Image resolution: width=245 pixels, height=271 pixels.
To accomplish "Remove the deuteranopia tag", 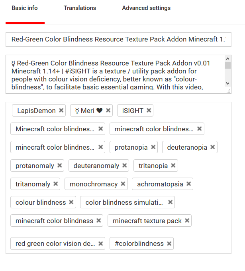I will pyautogui.click(x=213, y=147).
